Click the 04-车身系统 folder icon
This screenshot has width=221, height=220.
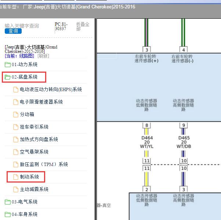click(8, 214)
